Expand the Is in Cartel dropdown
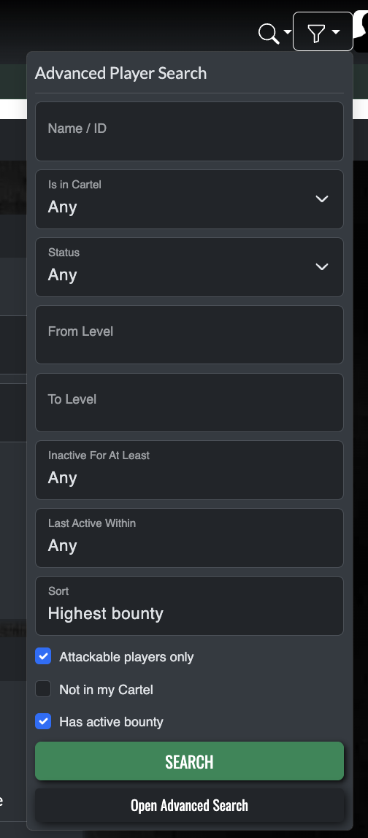368x838 pixels. 189,199
